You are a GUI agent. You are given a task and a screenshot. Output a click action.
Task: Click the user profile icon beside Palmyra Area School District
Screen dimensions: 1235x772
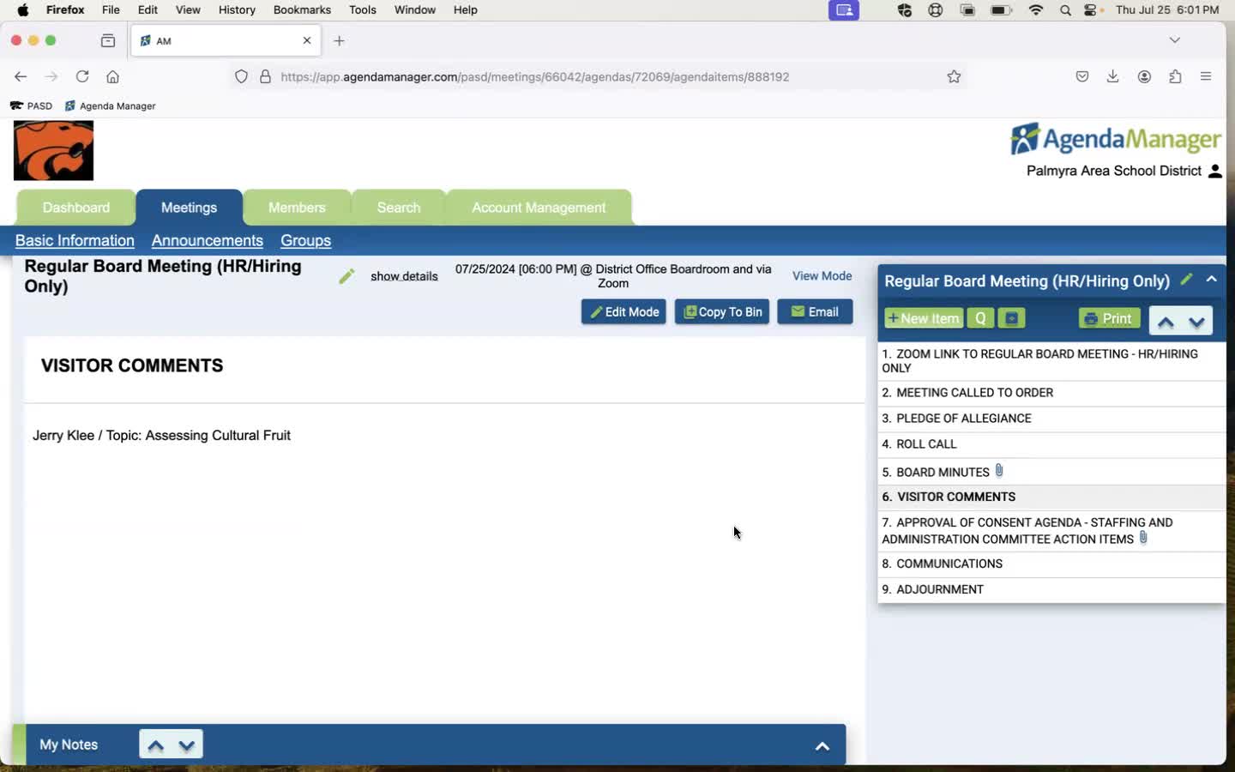1214,171
